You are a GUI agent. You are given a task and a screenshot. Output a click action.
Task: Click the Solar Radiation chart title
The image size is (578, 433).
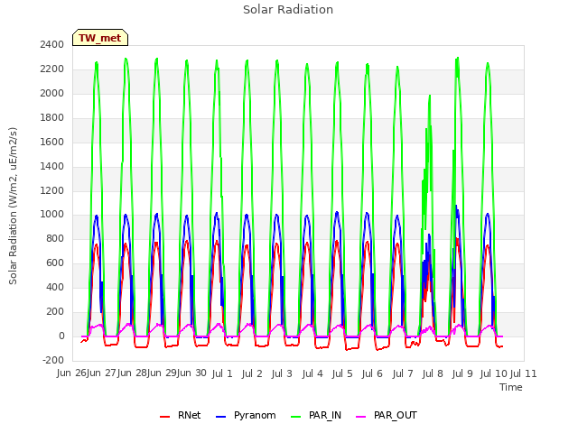point(288,10)
